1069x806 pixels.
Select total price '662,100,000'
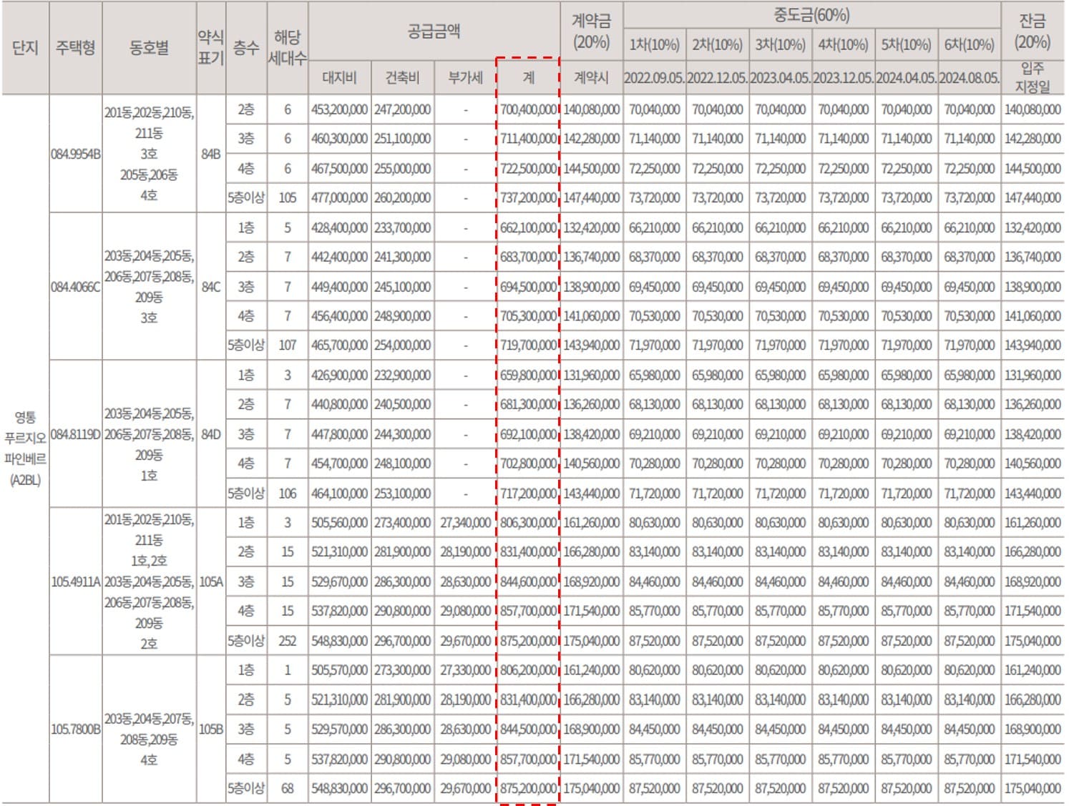click(528, 228)
